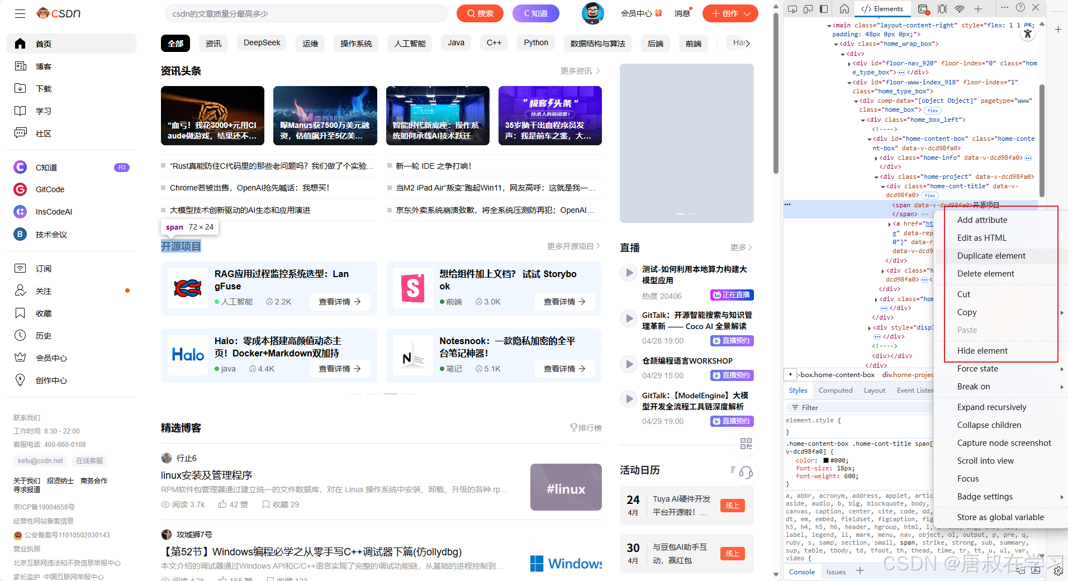The width and height of the screenshot is (1068, 581).
Task: Switch to the Computed tab
Action: (836, 390)
